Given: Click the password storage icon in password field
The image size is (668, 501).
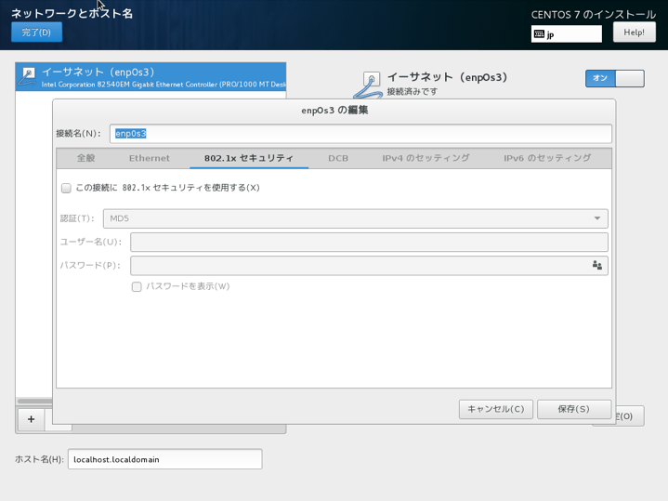Looking at the screenshot, I should [596, 265].
